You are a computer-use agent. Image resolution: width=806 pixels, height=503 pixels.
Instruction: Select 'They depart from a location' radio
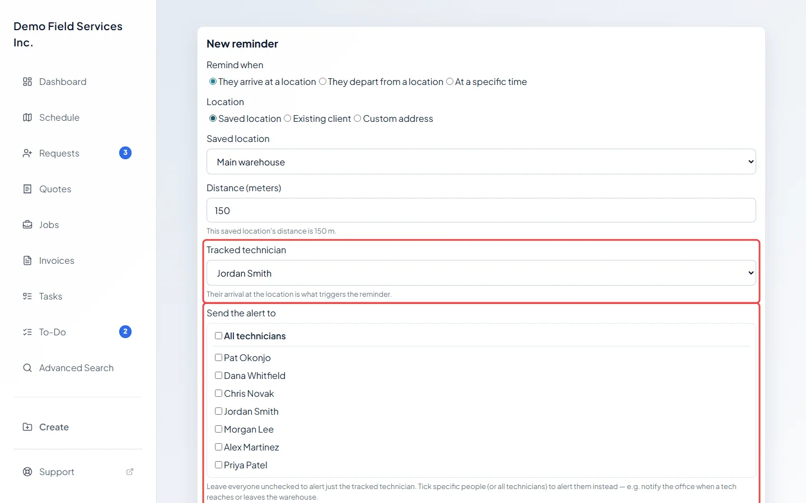pos(322,82)
